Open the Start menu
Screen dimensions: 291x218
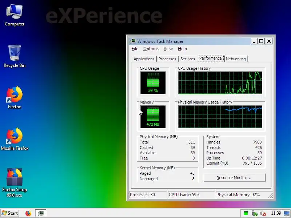(x=10, y=213)
